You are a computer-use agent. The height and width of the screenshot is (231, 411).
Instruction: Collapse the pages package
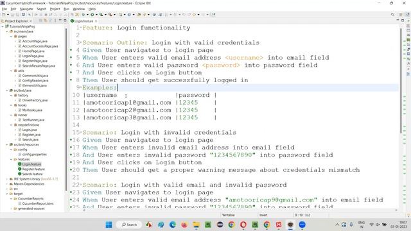coord(12,37)
